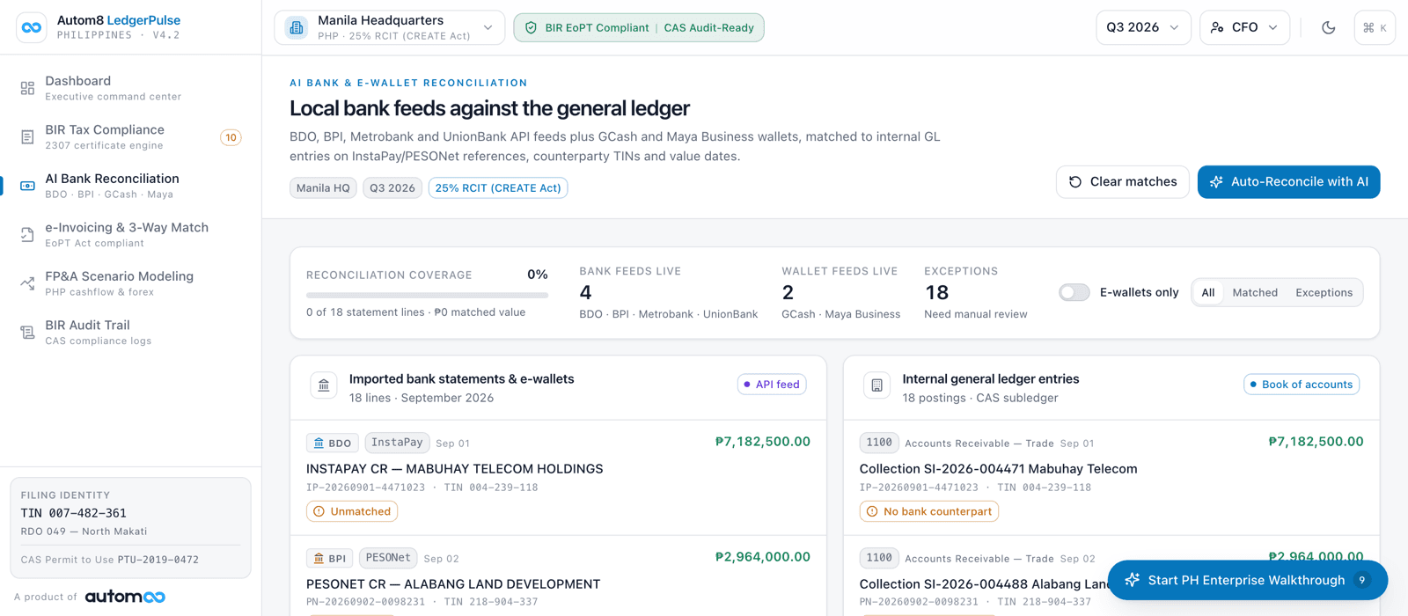Click the PESONet channel tag
Viewport: 1408px width, 616px height.
[388, 558]
